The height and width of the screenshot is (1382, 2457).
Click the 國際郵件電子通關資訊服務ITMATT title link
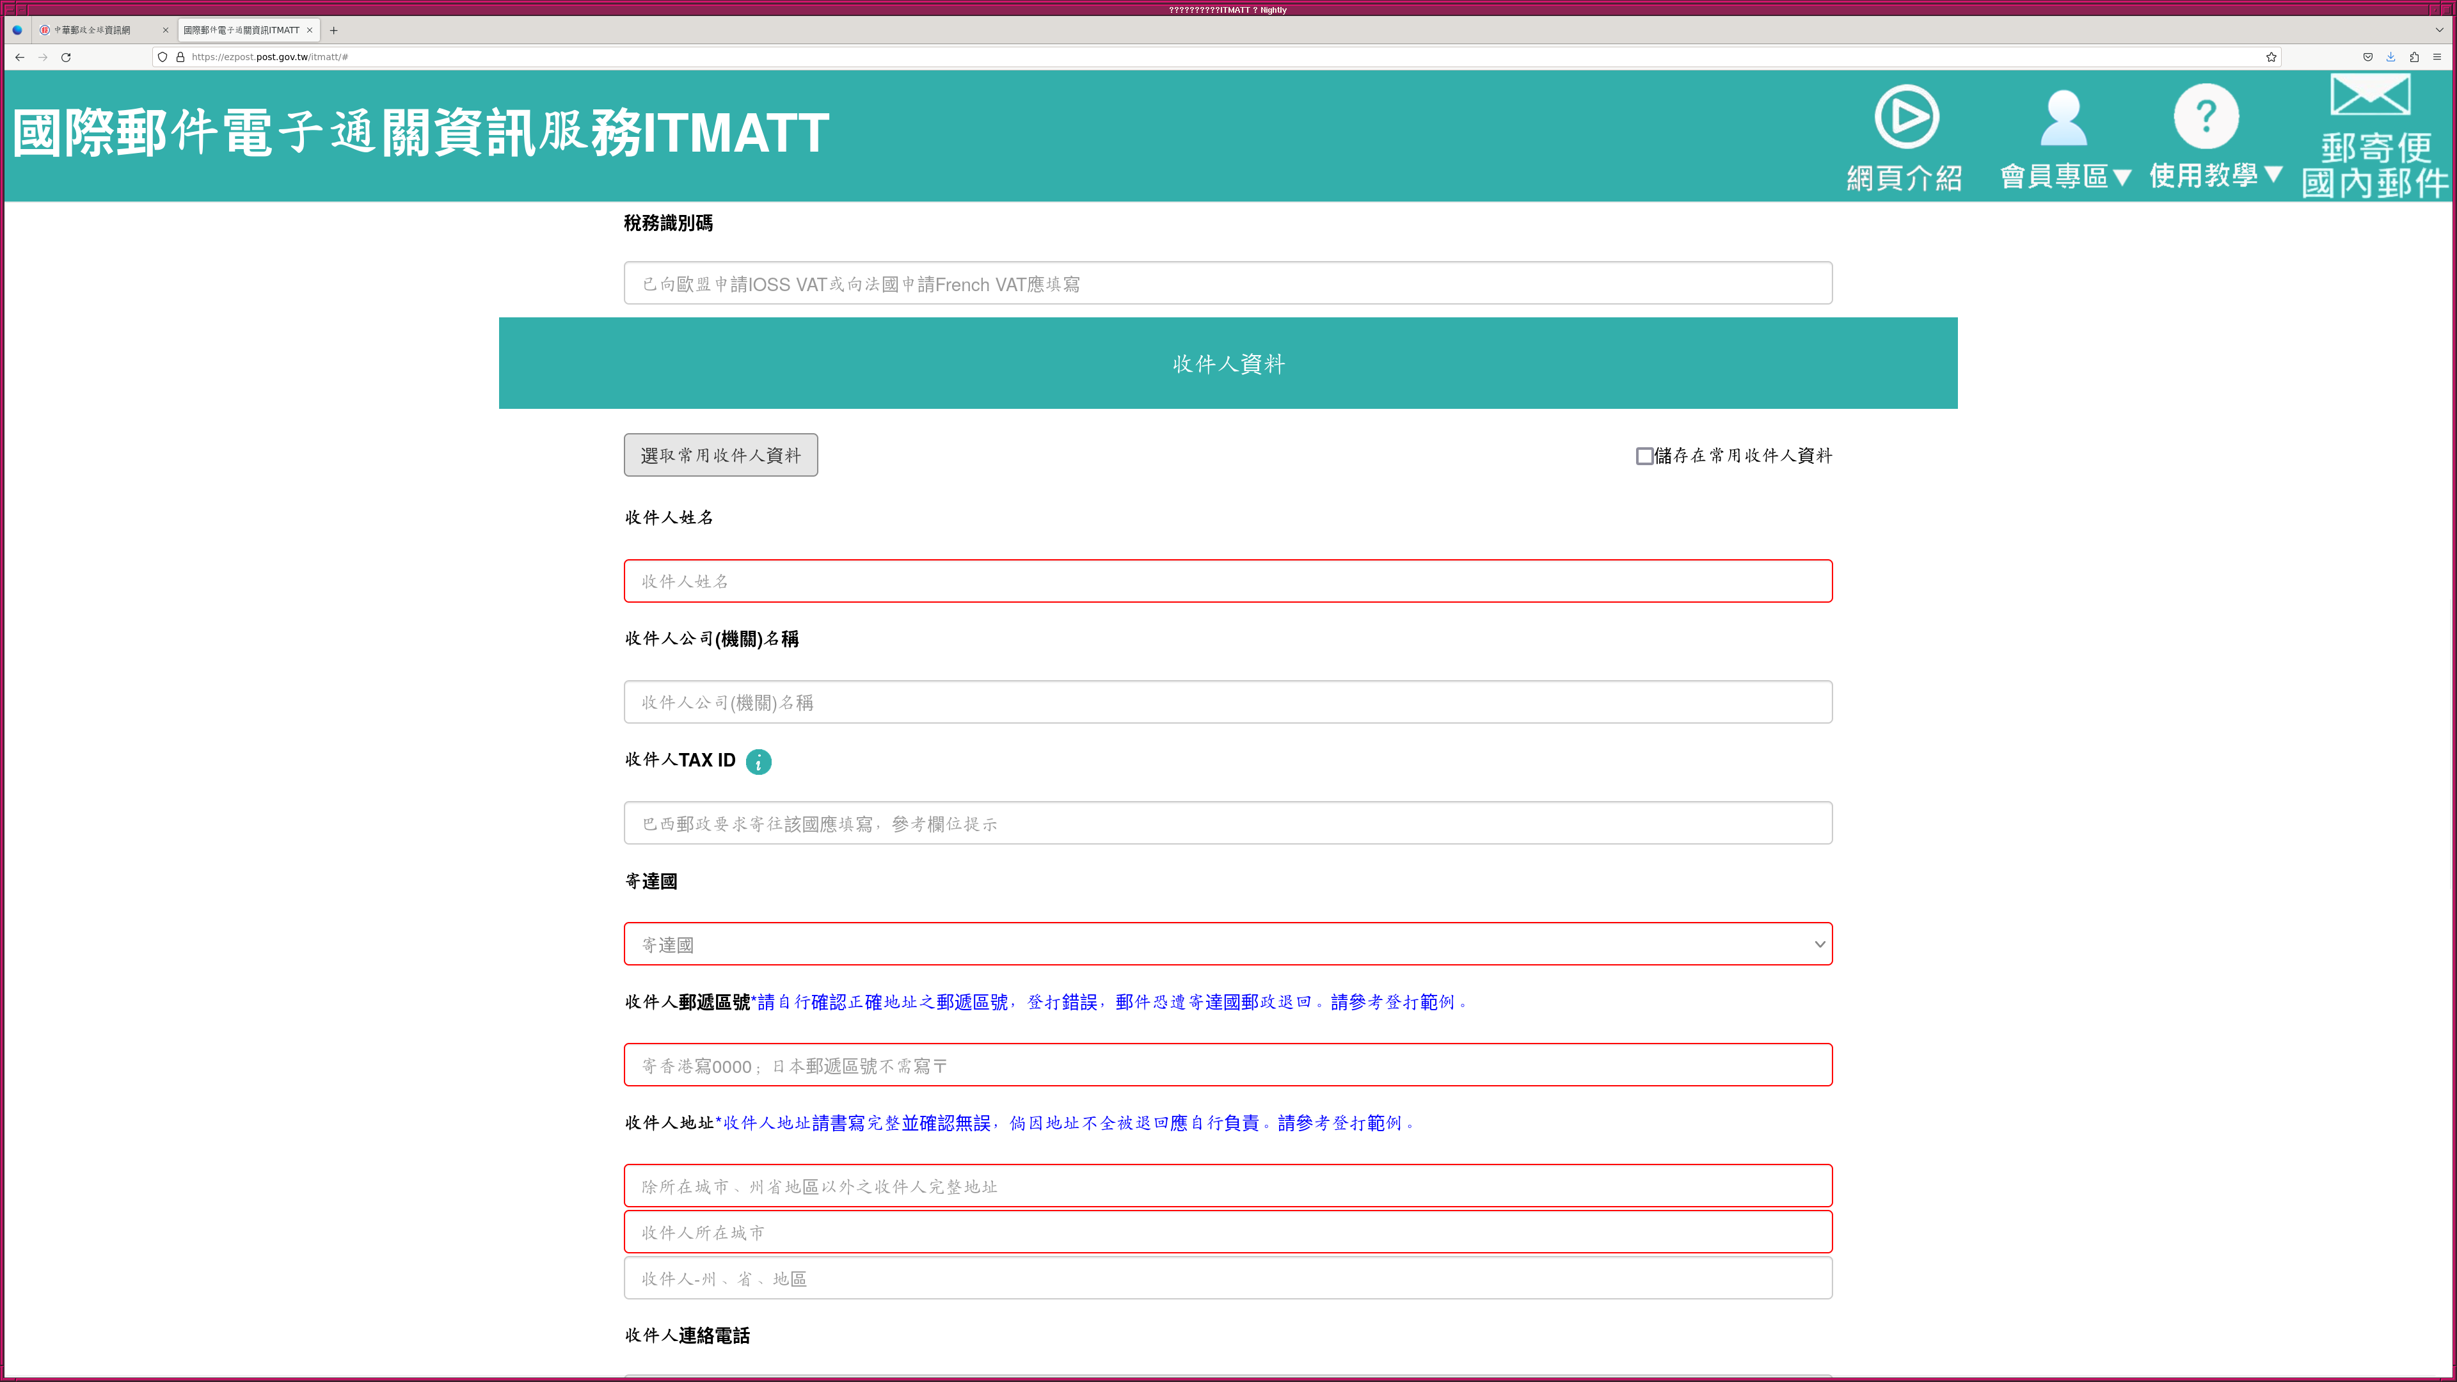(420, 134)
